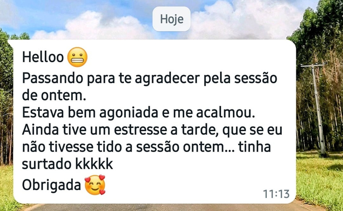The width and height of the screenshot is (343, 211).
Task: Click the Hoje date chip
Action: click(x=171, y=19)
